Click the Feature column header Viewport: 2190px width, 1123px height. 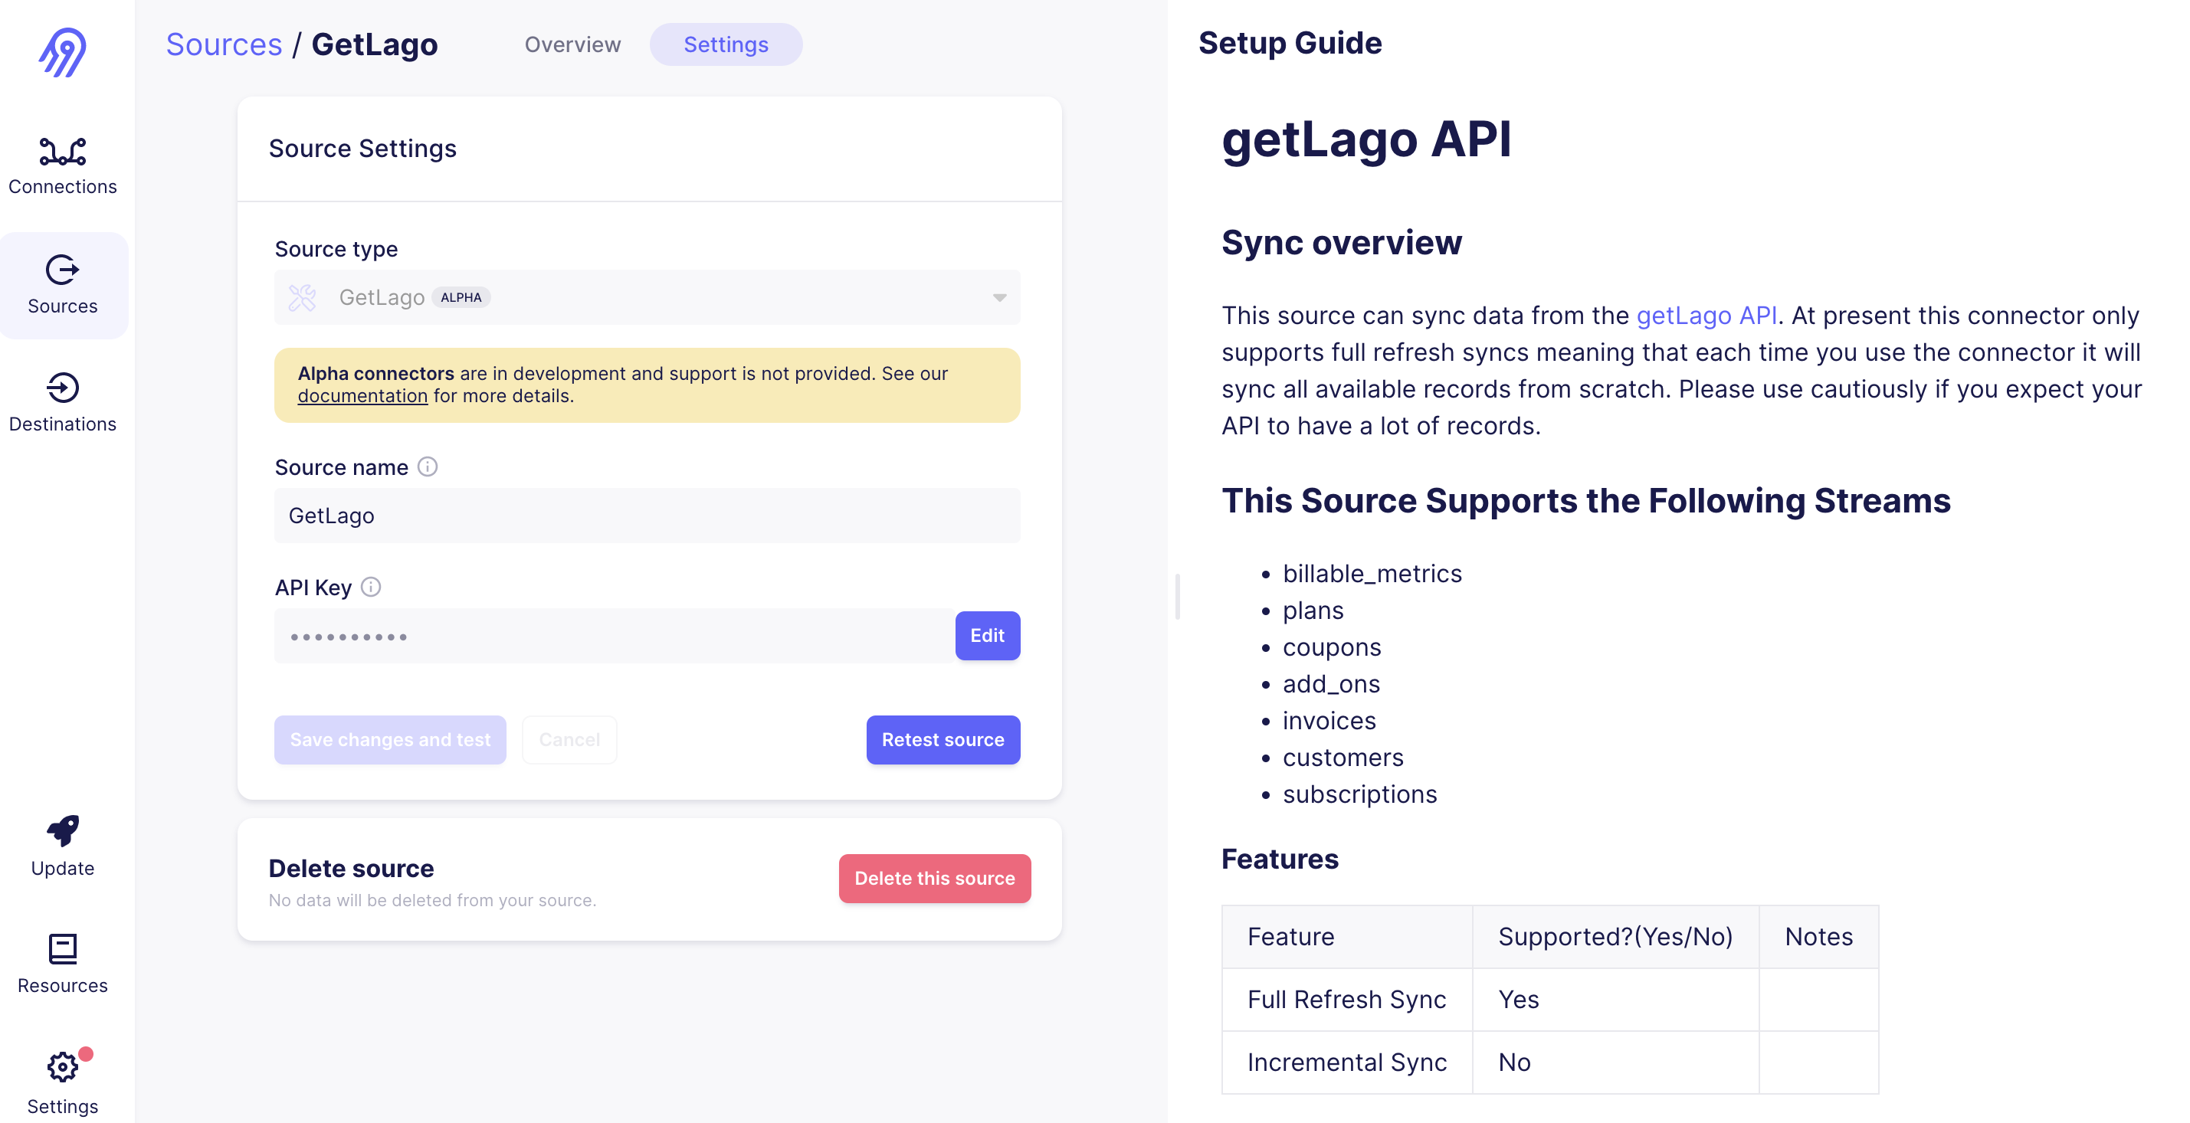(1346, 936)
